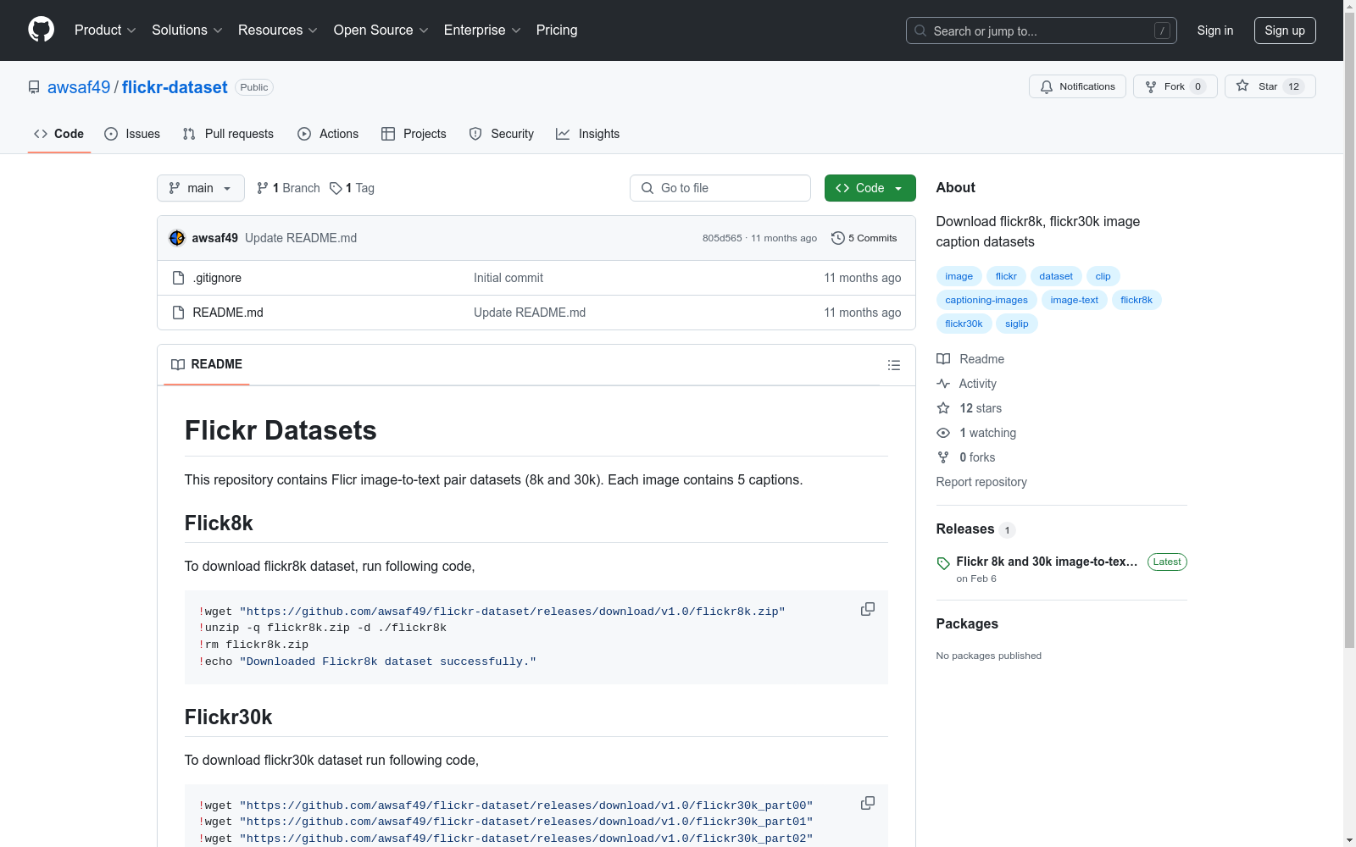Expand the Resources menu

click(x=278, y=30)
